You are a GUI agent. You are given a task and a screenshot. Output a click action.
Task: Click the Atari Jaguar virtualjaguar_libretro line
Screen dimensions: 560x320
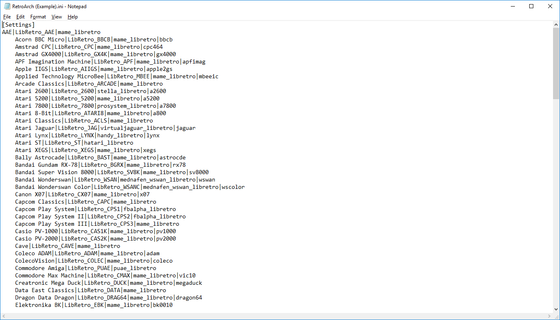click(105, 128)
